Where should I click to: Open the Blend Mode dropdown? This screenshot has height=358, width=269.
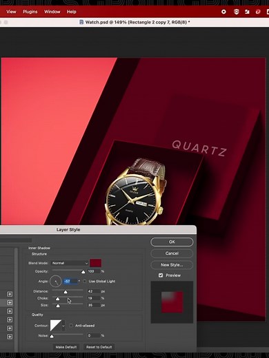coord(70,263)
